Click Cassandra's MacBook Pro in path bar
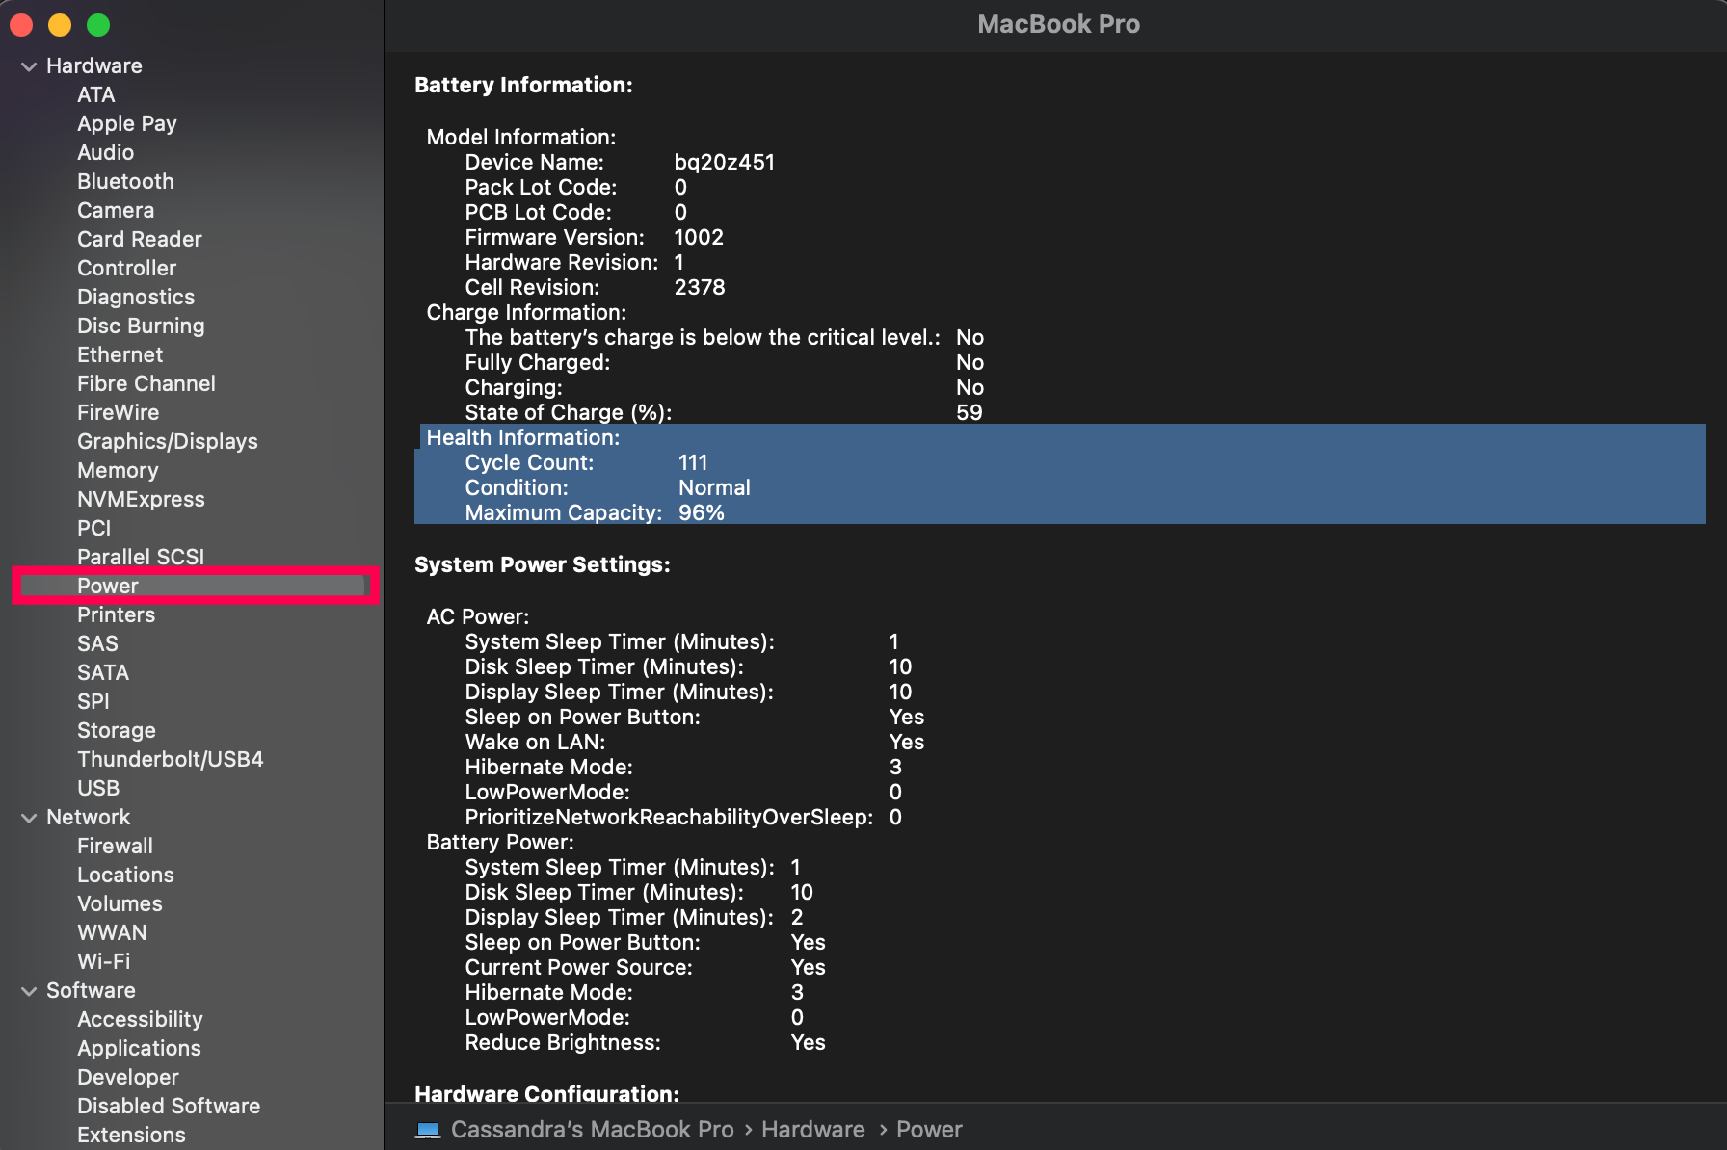The width and height of the screenshot is (1727, 1150). coord(592,1129)
